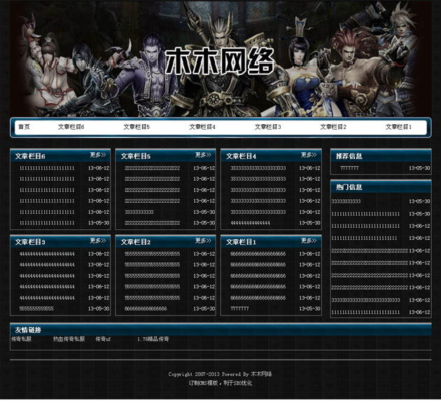The width and height of the screenshot is (441, 406).
Task: Open the 3333333333 article at top of 热门信息
Action: (x=346, y=201)
